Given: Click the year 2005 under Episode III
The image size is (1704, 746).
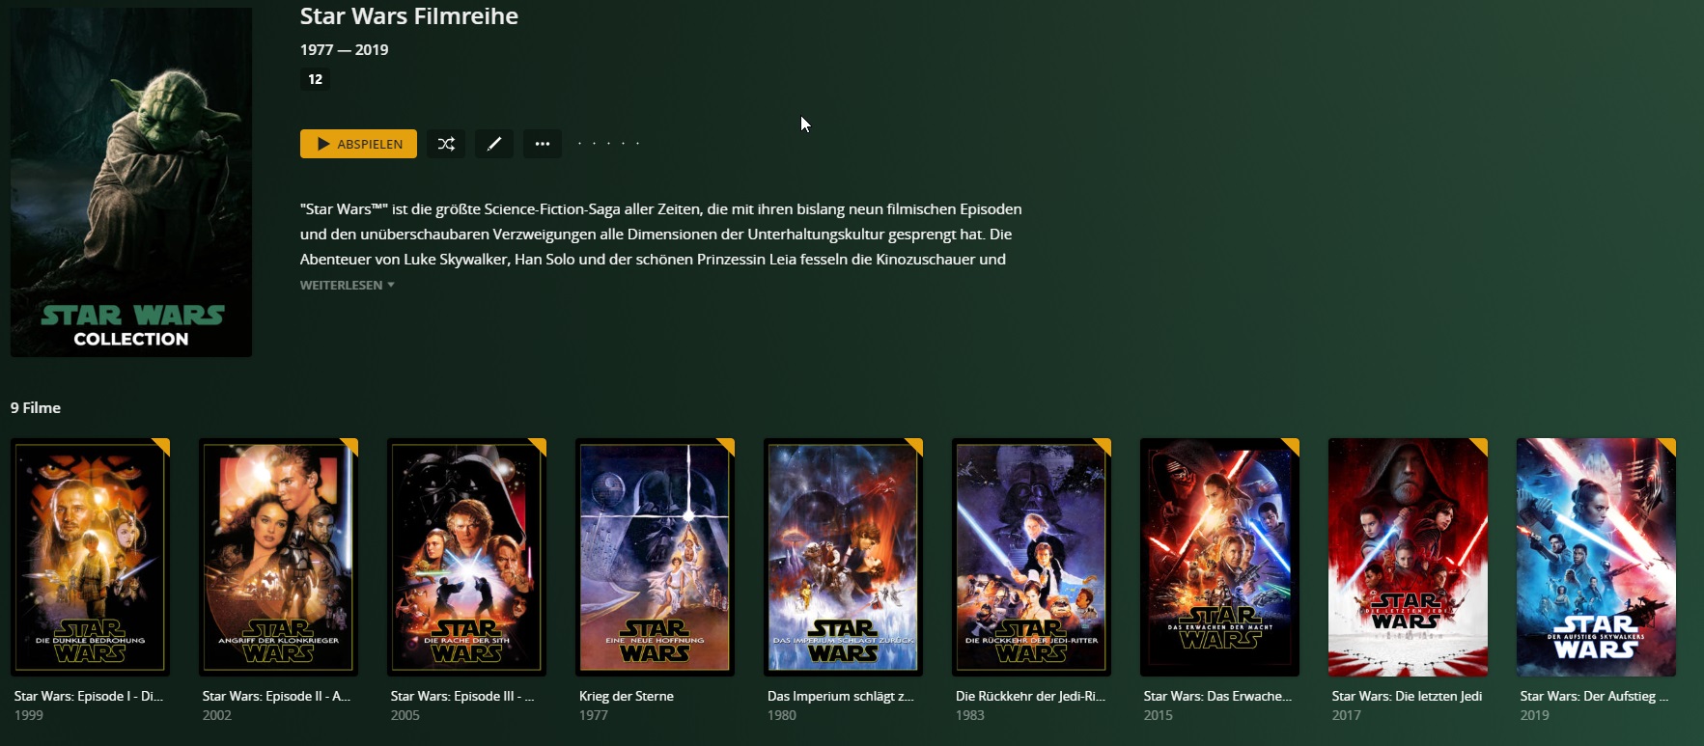Looking at the screenshot, I should coord(405,715).
